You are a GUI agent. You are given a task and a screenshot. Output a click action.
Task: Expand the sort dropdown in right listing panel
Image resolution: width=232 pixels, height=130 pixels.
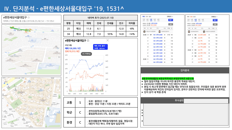click(214, 17)
